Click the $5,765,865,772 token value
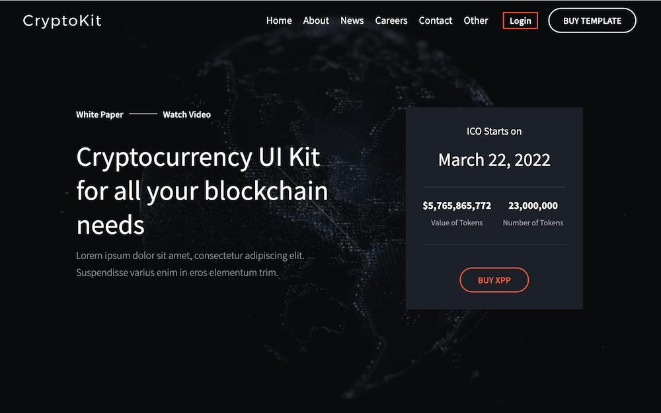661x413 pixels. pos(457,206)
